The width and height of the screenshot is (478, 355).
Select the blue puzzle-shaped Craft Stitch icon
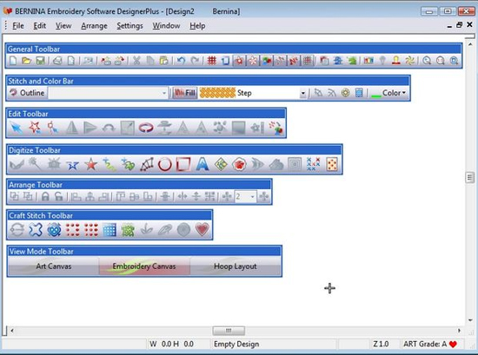coord(36,229)
